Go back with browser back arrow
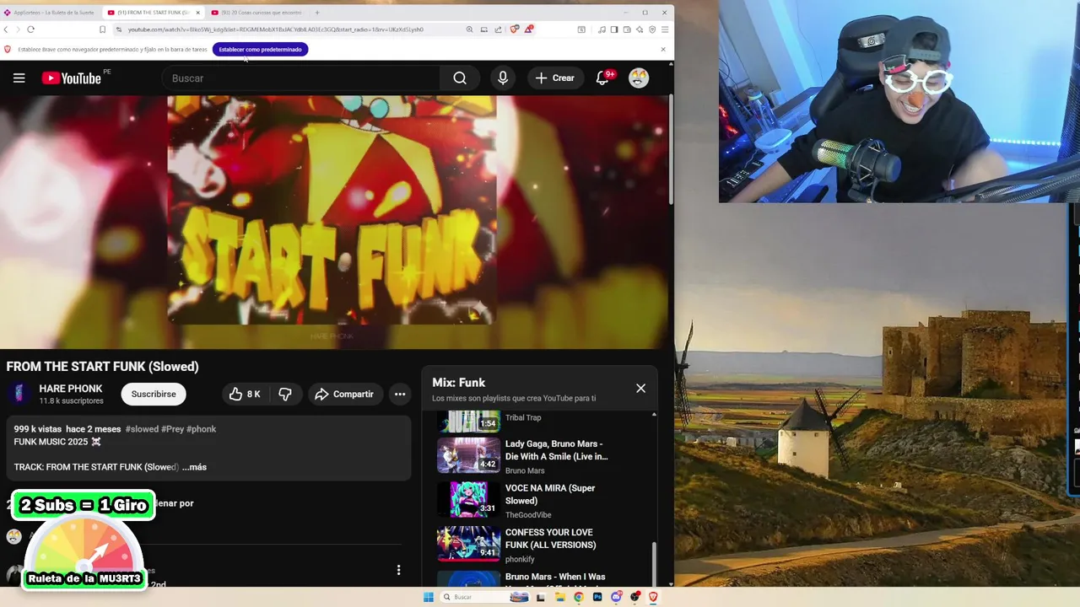This screenshot has width=1080, height=607. tap(7, 30)
